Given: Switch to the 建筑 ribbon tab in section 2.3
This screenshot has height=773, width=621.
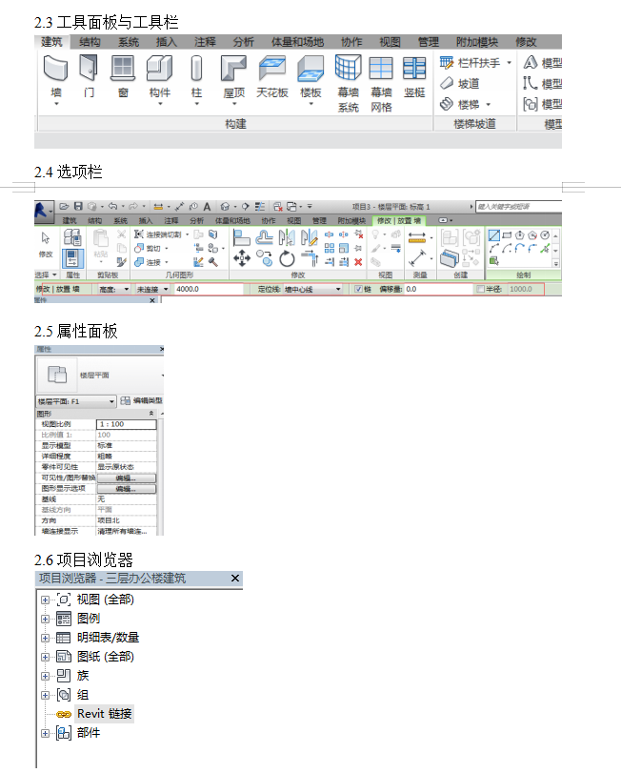Looking at the screenshot, I should point(51,42).
